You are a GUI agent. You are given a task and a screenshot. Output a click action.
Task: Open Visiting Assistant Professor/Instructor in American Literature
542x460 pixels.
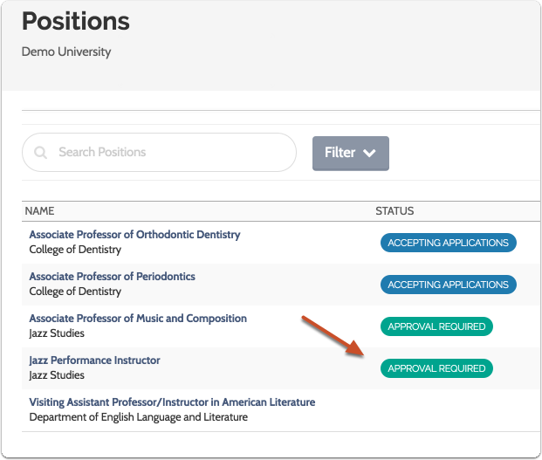[172, 402]
